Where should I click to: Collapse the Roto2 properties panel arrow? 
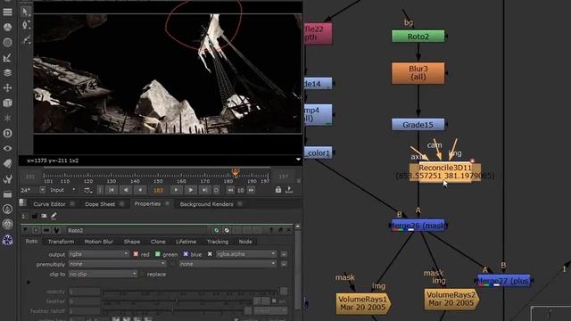tap(25, 230)
